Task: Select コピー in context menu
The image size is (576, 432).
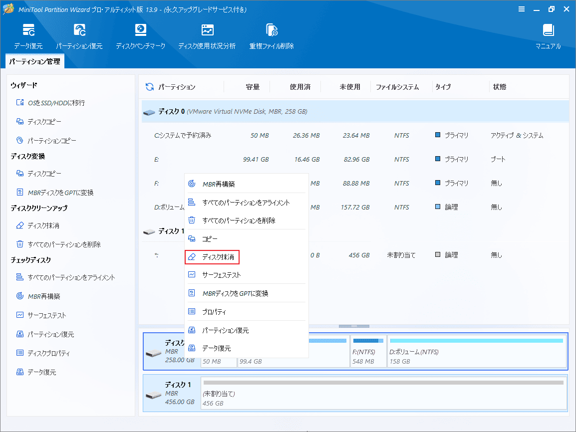Action: 247,238
